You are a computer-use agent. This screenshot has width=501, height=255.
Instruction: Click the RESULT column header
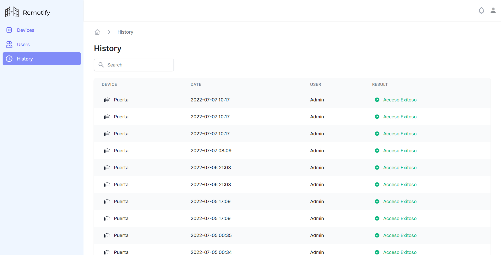pyautogui.click(x=380, y=84)
